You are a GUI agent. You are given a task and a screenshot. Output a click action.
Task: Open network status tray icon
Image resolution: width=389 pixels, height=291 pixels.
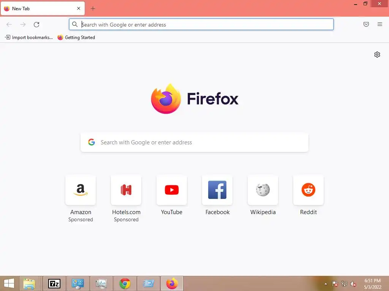click(x=344, y=284)
